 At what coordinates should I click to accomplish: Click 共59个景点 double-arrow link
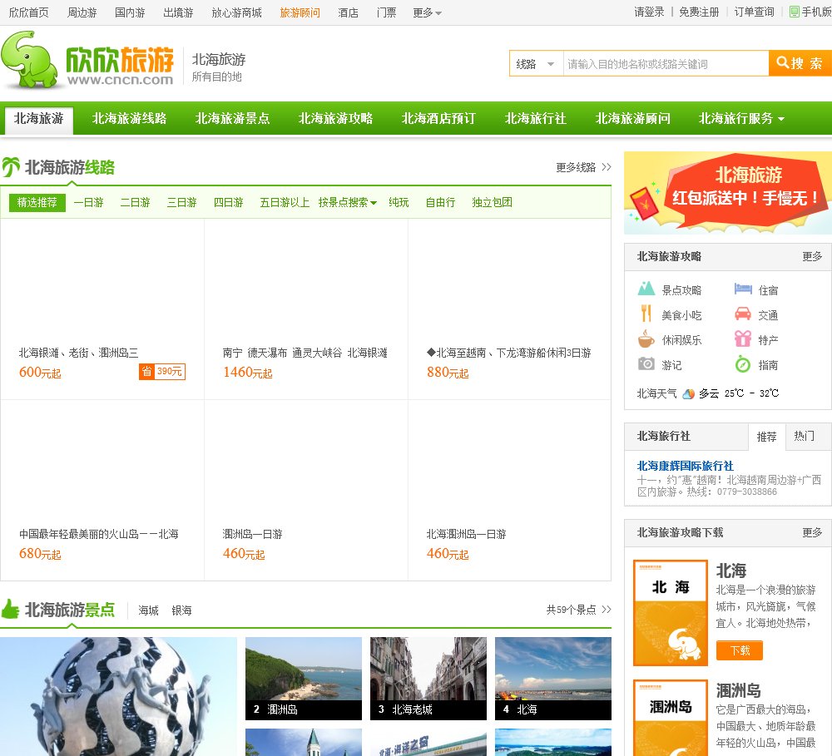click(579, 610)
